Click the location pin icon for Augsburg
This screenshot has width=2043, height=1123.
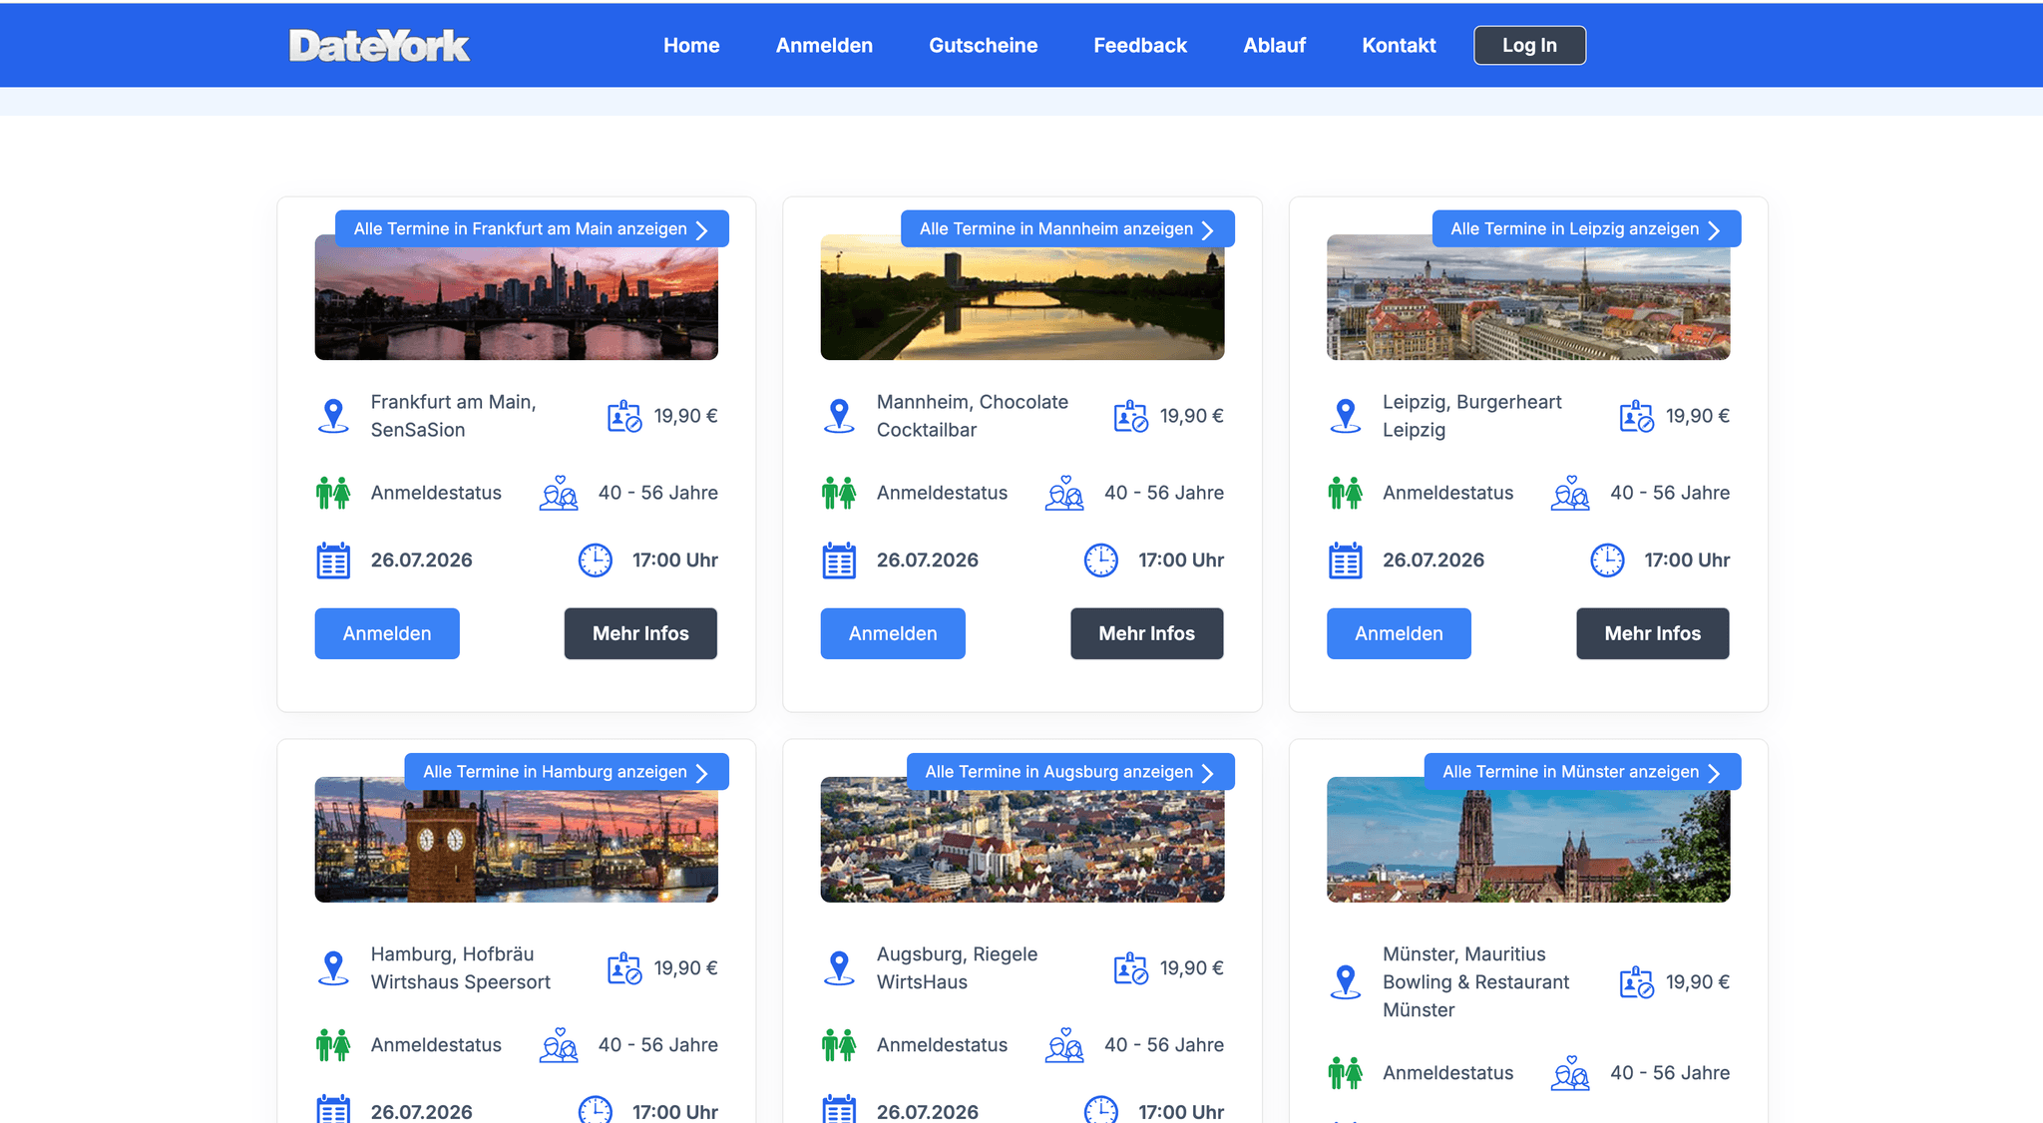[x=839, y=968]
